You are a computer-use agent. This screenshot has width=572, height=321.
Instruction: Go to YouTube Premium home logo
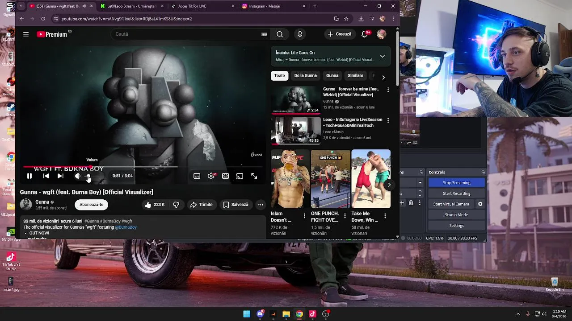52,34
